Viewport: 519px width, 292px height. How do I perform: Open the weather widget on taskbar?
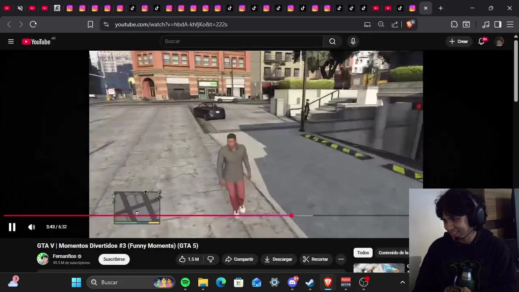coord(13,282)
